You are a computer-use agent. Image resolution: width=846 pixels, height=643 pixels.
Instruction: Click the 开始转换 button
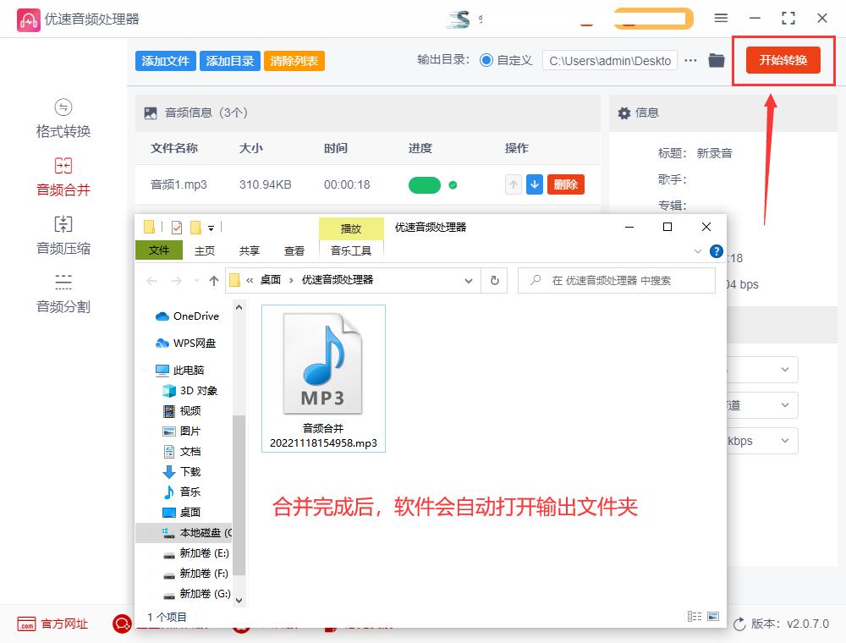click(x=782, y=60)
